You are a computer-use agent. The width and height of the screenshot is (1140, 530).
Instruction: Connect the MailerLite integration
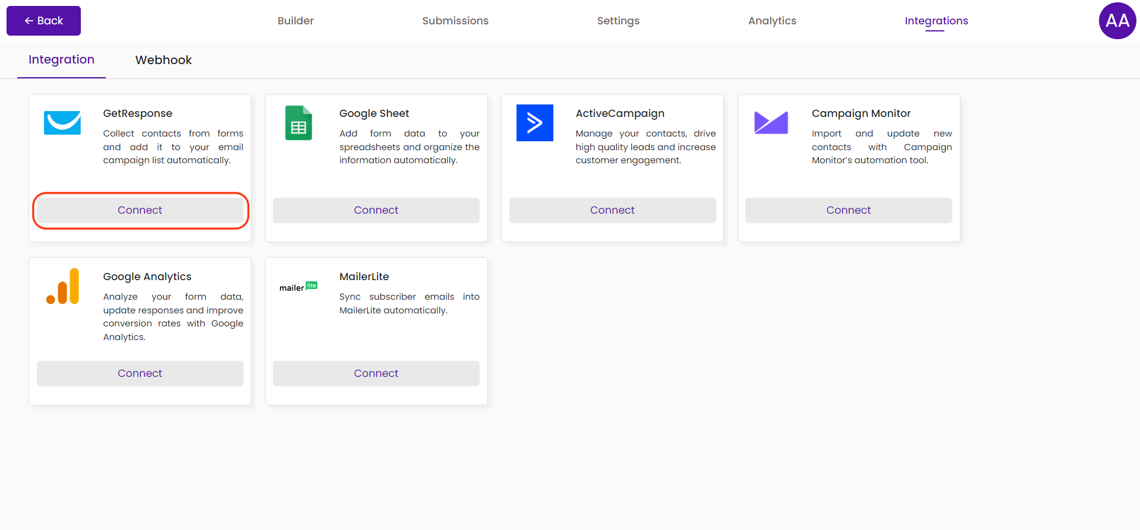pyautogui.click(x=376, y=373)
